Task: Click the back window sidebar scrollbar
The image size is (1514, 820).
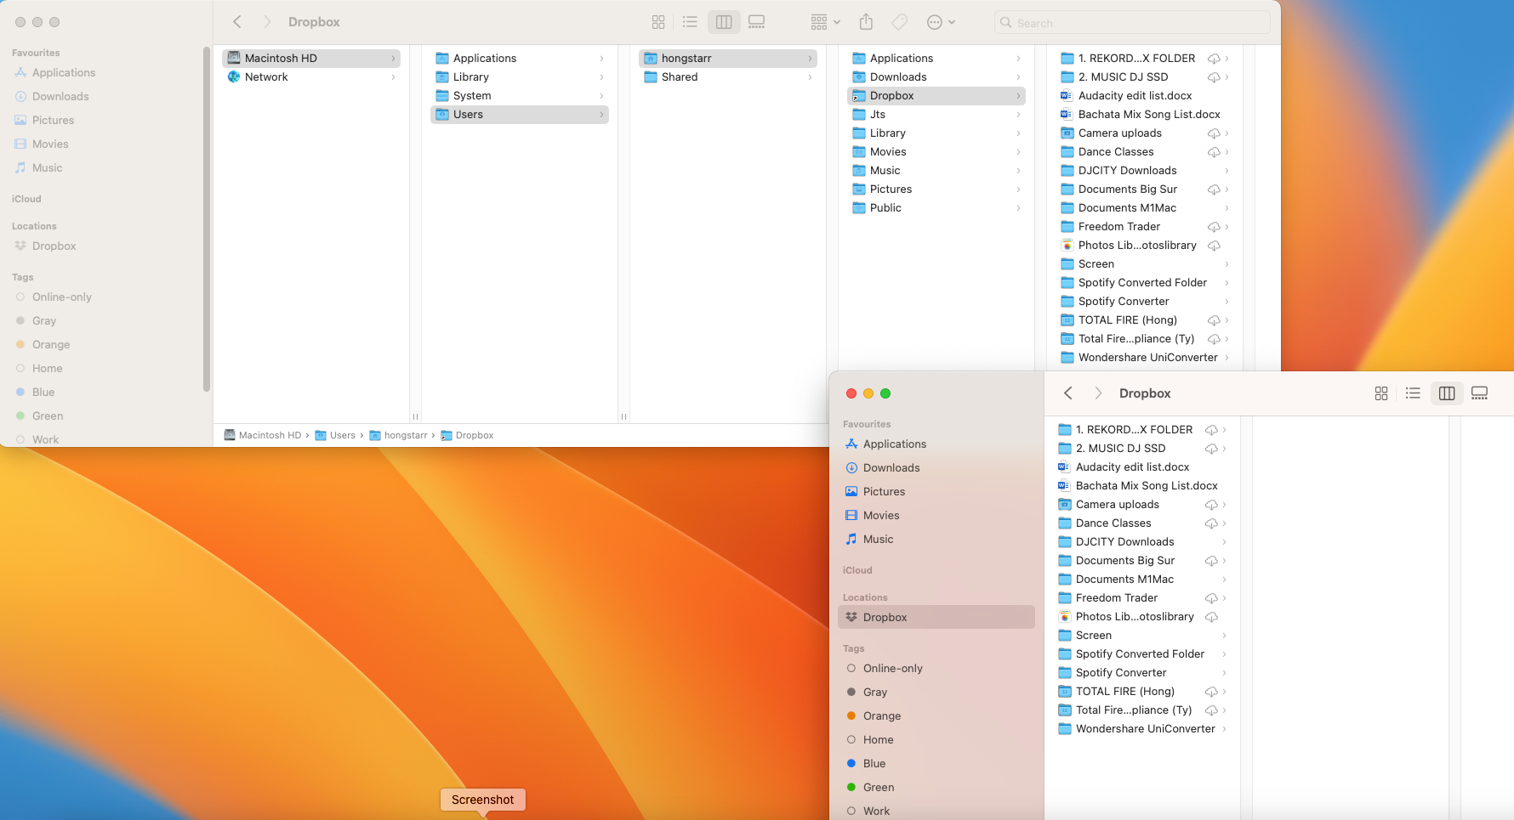Action: 207,219
